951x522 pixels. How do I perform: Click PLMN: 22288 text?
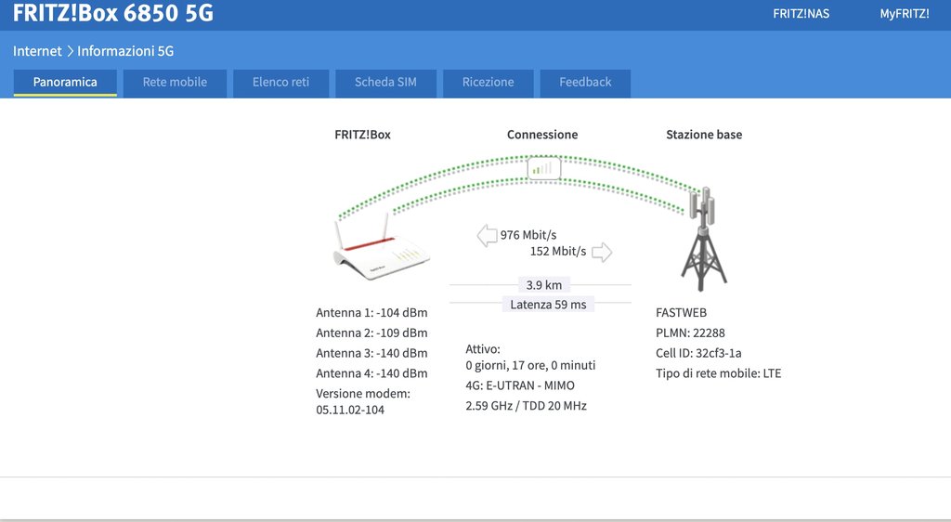coord(690,333)
